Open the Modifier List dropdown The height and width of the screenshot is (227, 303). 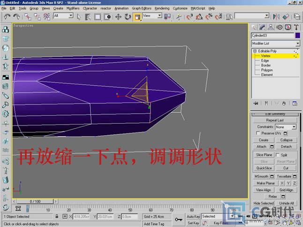(298, 44)
